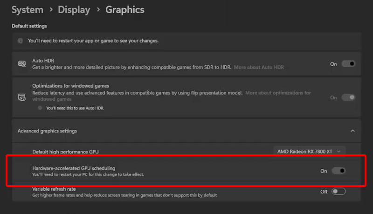Enable the Variable refresh rate toggle

[x=338, y=192]
